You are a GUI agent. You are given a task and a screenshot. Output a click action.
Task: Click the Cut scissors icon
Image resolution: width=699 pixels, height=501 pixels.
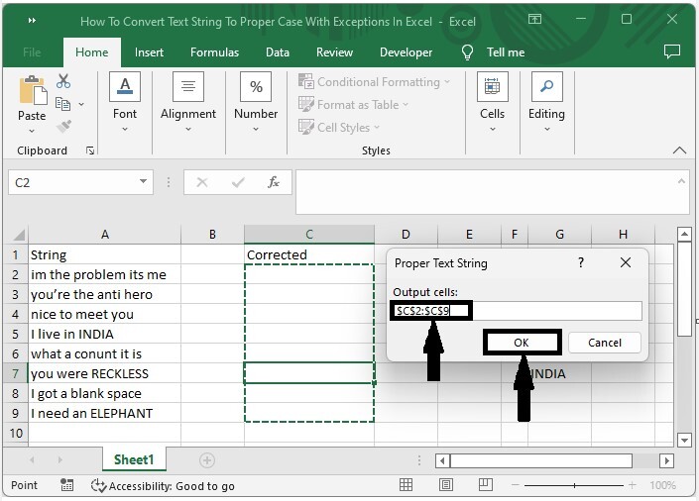coord(63,81)
